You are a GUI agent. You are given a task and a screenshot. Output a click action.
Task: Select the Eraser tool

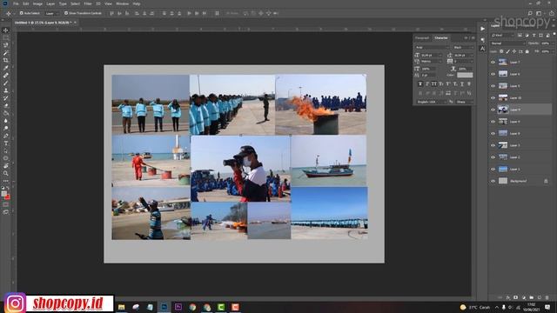pyautogui.click(x=6, y=105)
